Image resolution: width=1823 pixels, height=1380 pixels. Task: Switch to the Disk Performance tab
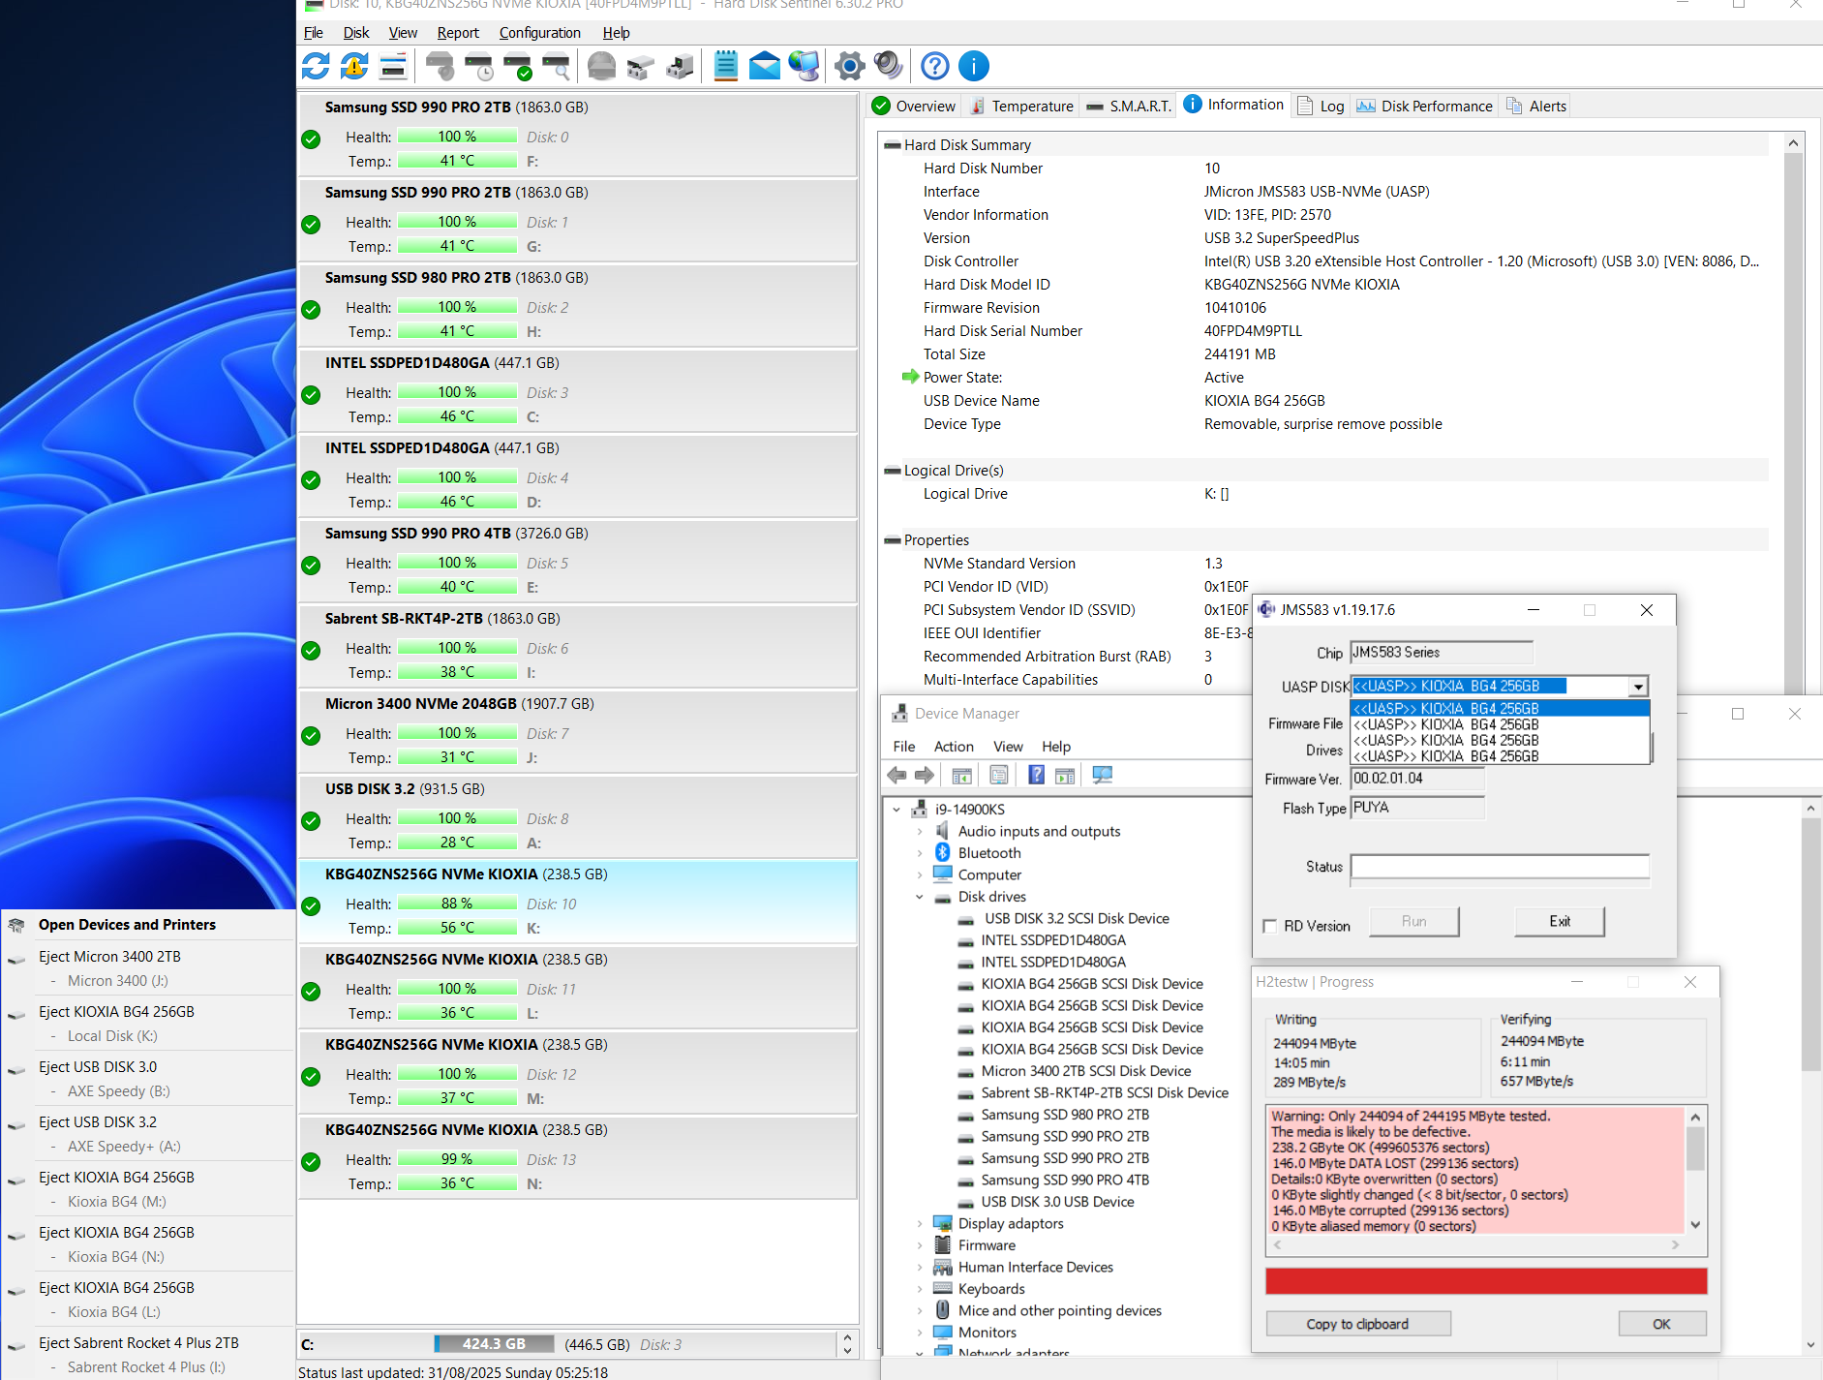(1424, 106)
